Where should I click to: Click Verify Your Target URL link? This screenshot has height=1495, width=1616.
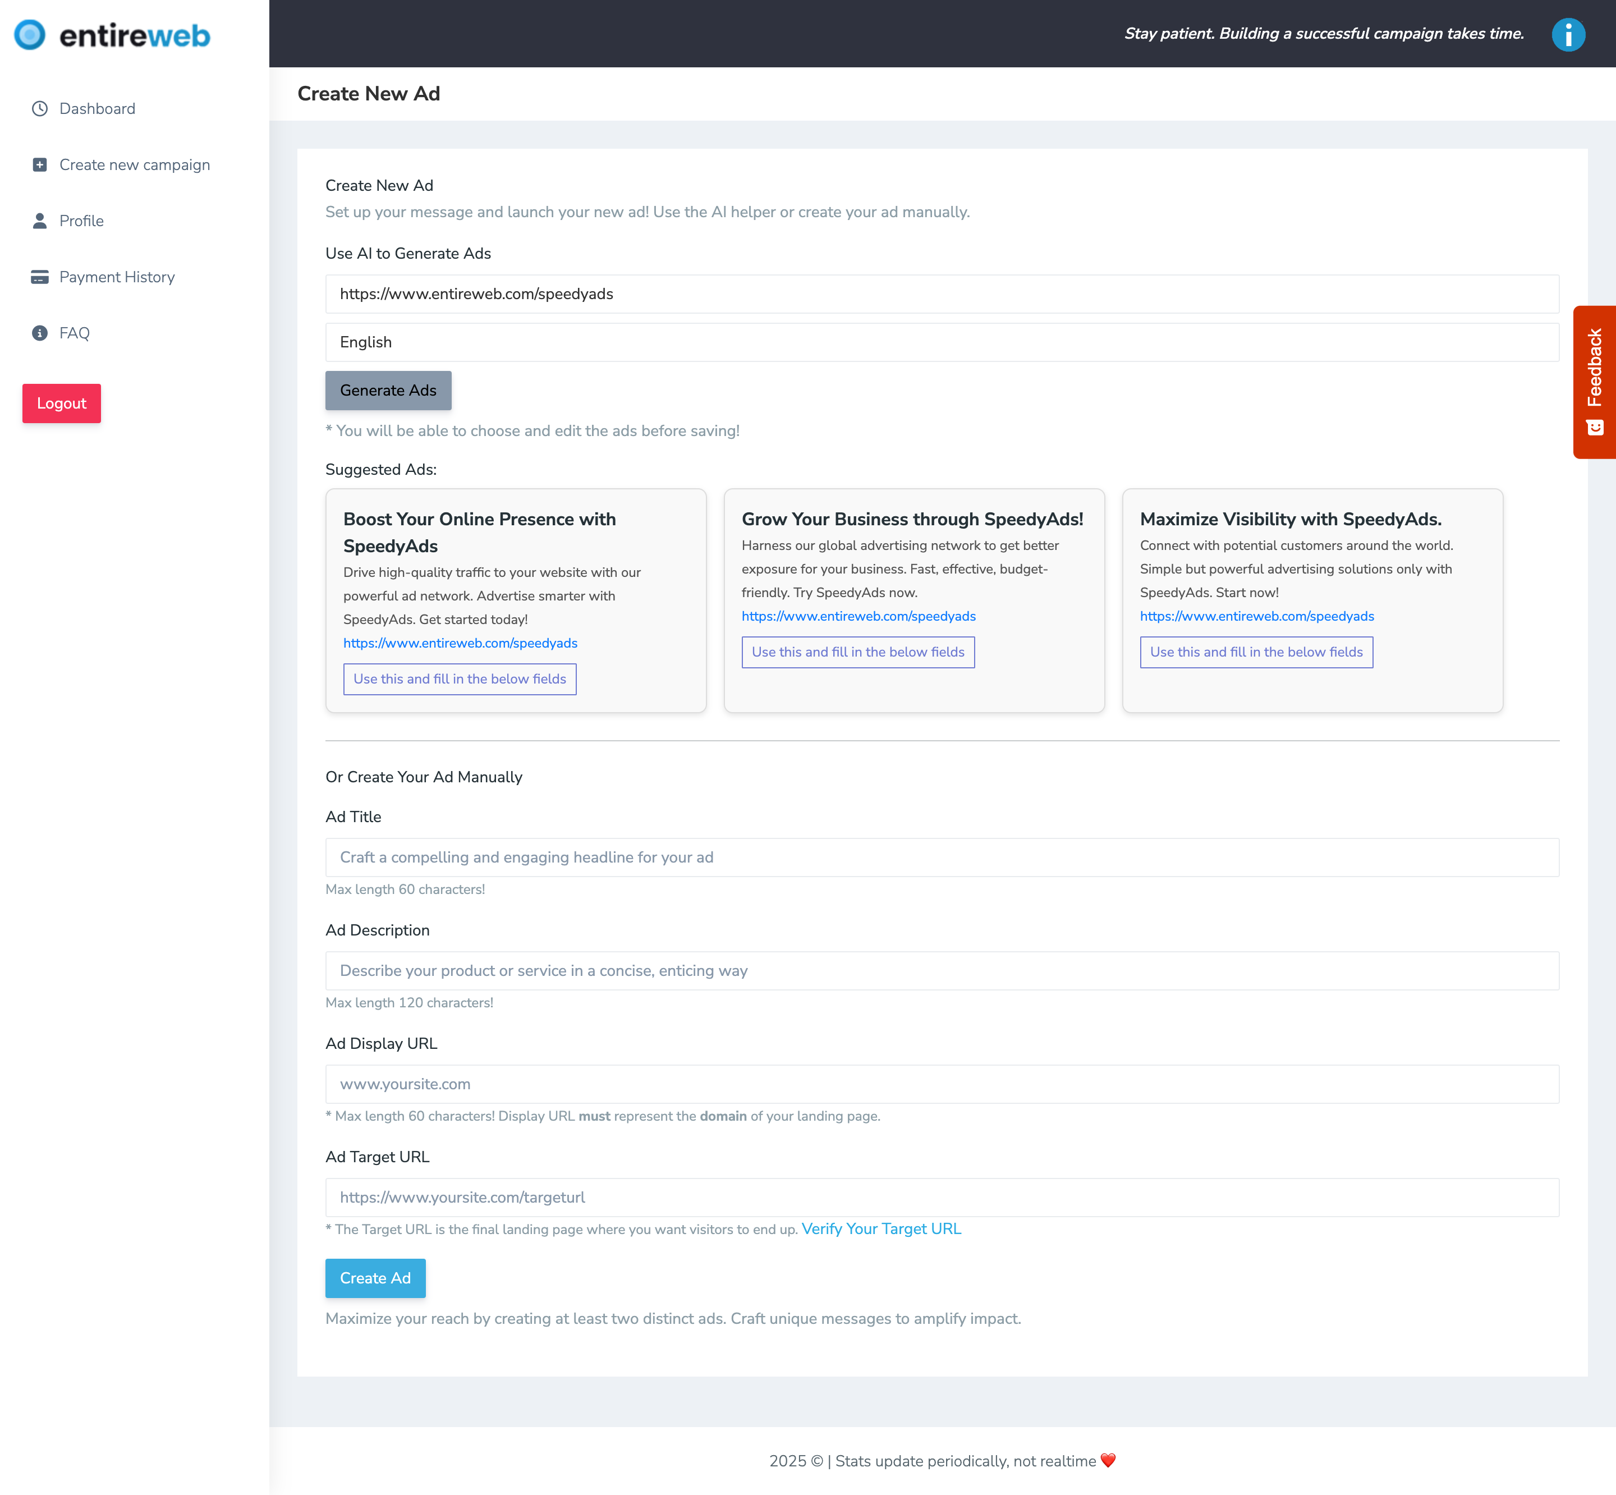pyautogui.click(x=881, y=1229)
